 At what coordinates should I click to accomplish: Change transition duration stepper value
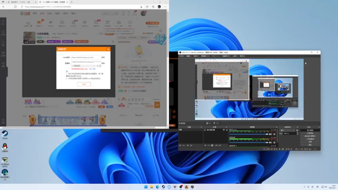click(x=297, y=133)
